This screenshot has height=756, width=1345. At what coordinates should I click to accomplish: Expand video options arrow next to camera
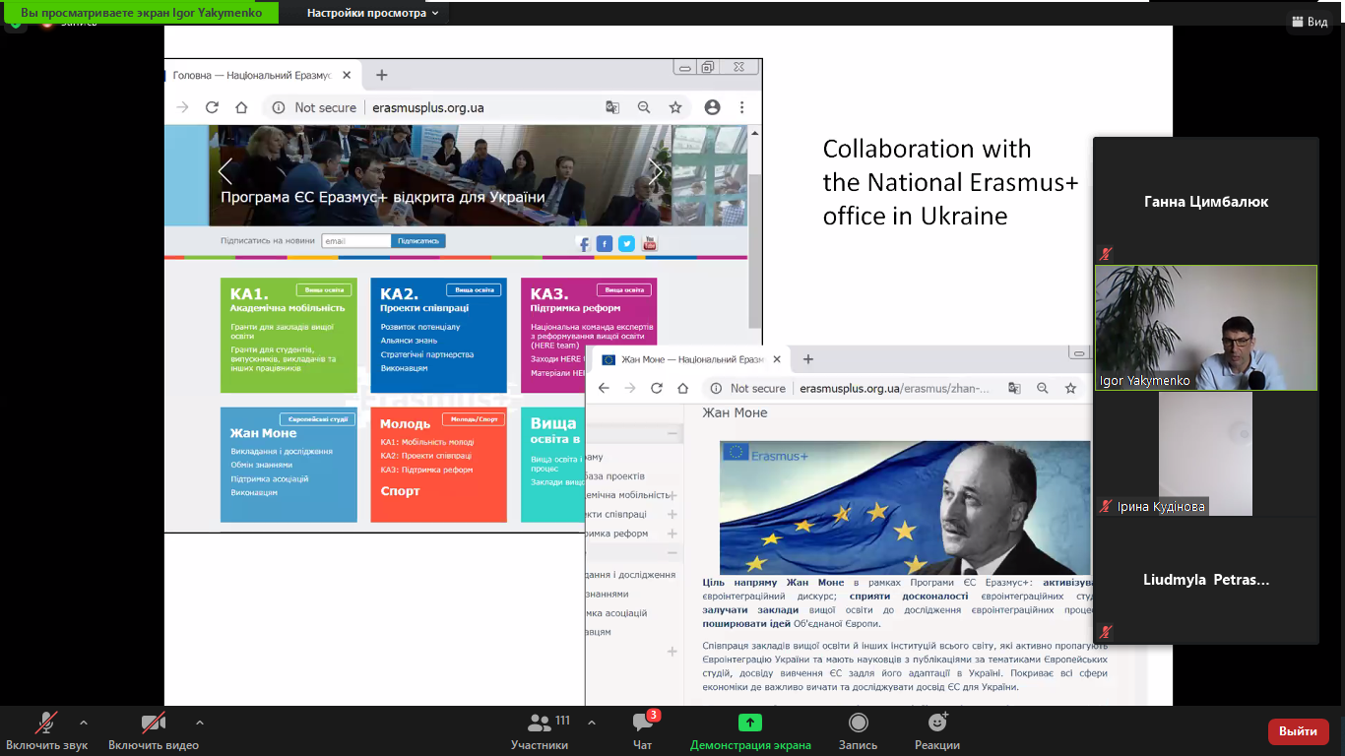coord(200,723)
